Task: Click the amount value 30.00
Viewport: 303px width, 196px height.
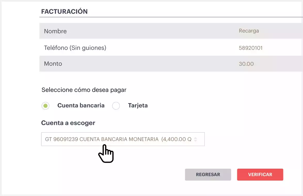Action: 246,64
